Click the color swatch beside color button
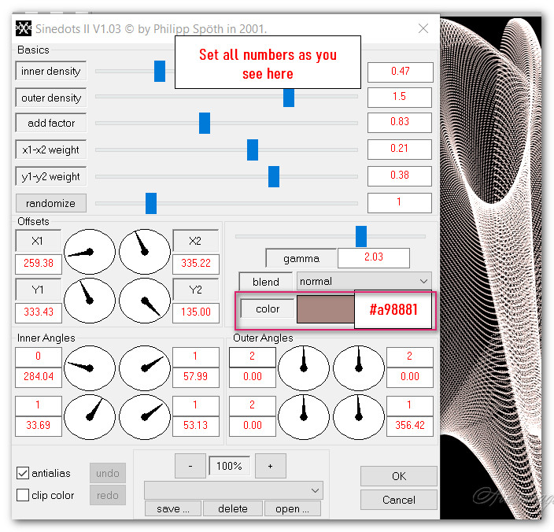This screenshot has height=532, width=554. point(325,309)
